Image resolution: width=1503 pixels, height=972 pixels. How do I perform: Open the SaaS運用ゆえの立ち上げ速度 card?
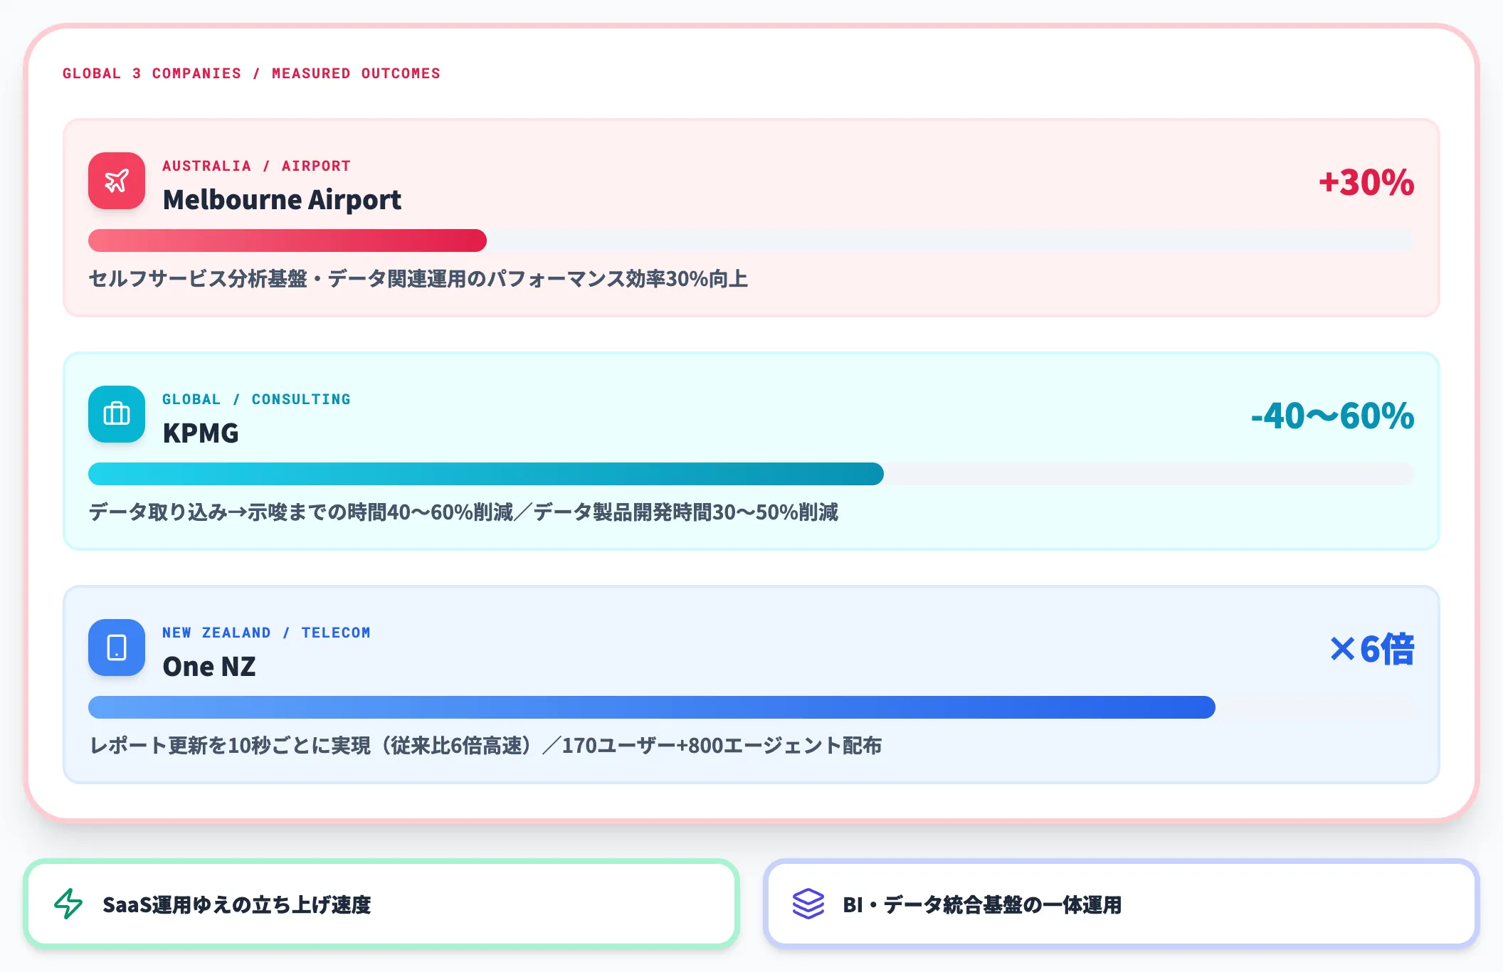click(381, 904)
